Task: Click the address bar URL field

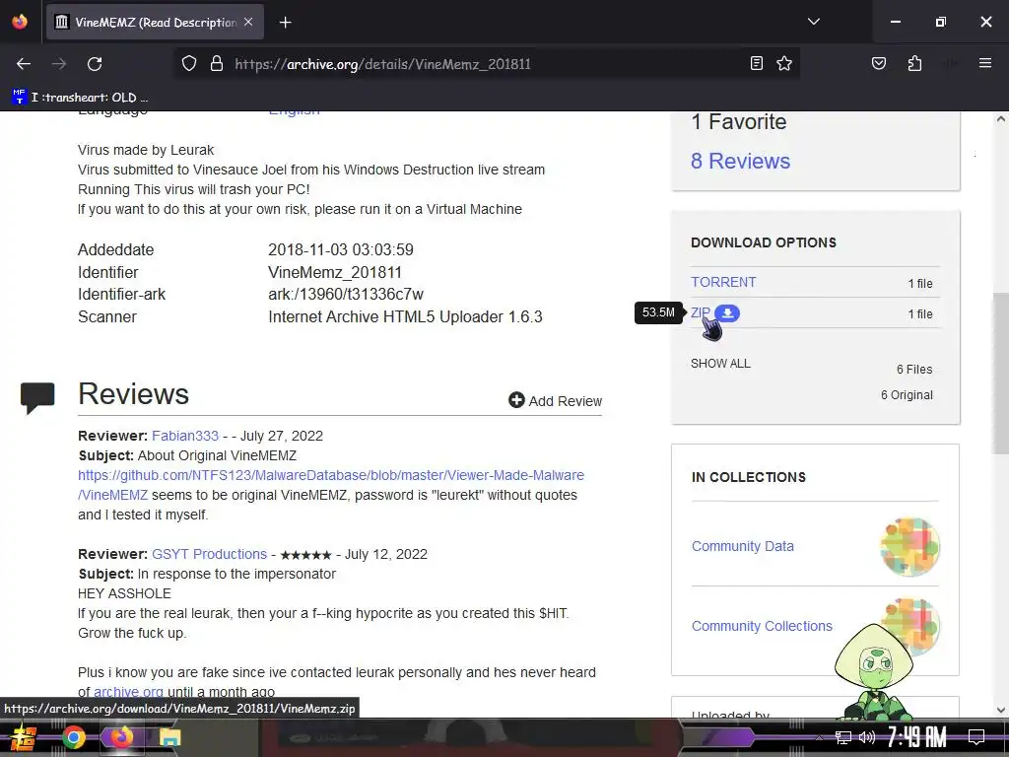Action: click(486, 64)
